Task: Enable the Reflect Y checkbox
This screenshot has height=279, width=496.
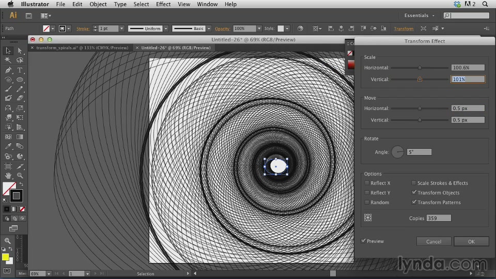Action: (x=367, y=193)
